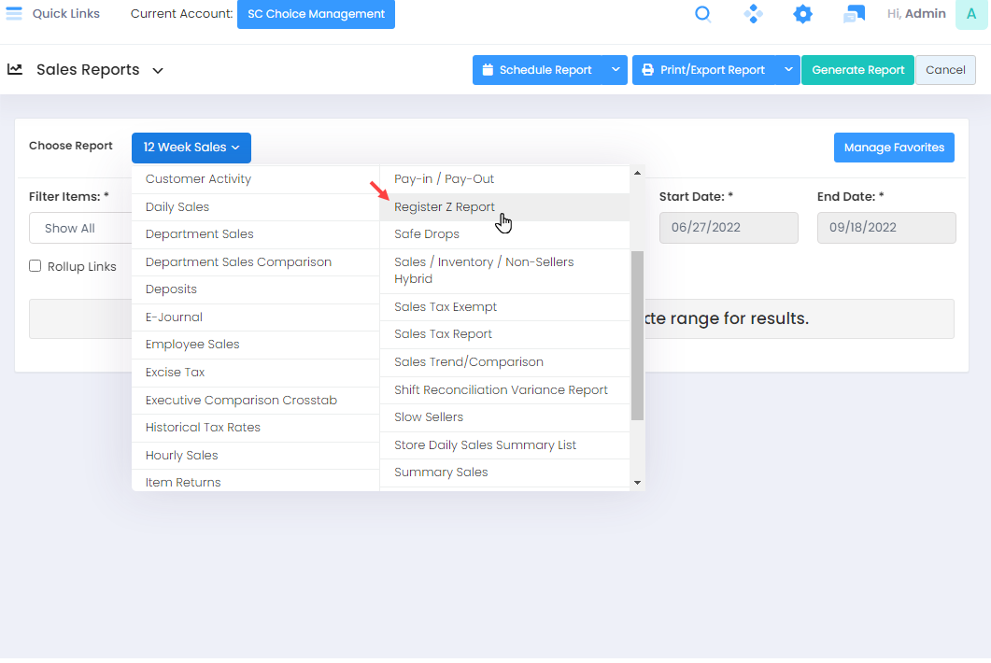Screen dimensions: 991x663
Task: Click the Manage Favorites button
Action: [894, 148]
